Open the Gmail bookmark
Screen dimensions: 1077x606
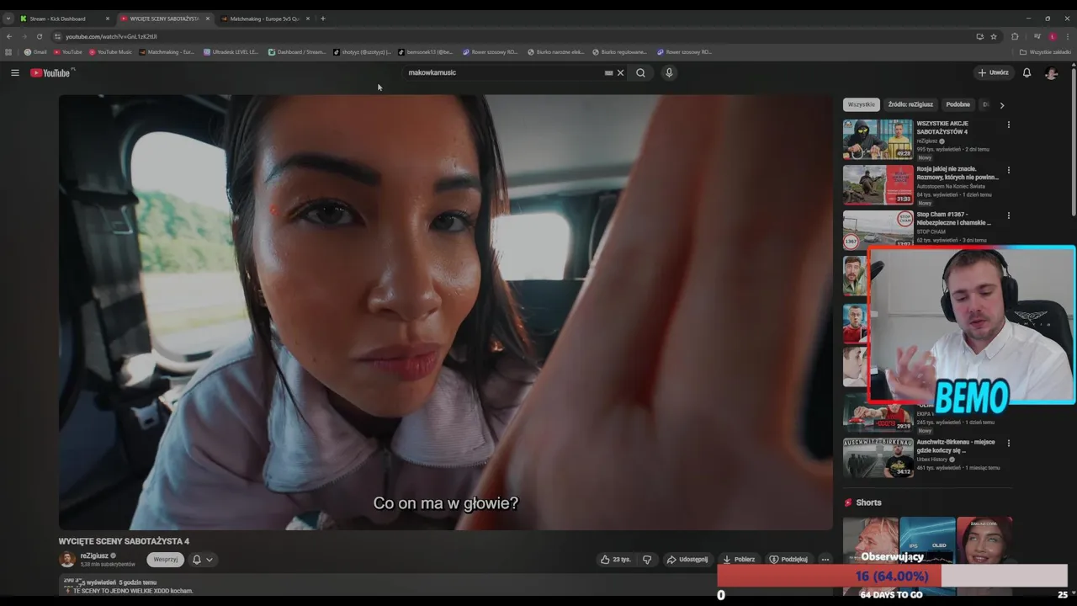coord(35,52)
